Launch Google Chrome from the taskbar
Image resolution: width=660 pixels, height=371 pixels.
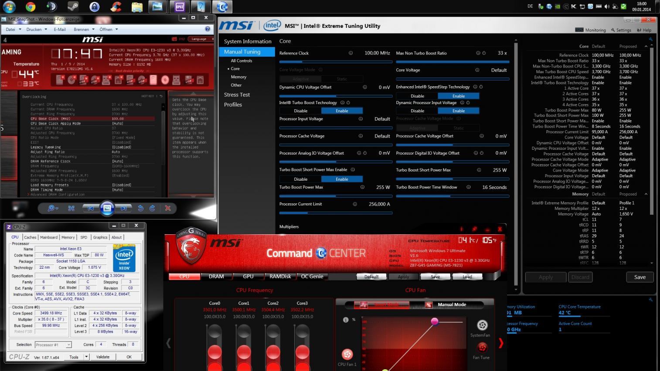[30, 7]
